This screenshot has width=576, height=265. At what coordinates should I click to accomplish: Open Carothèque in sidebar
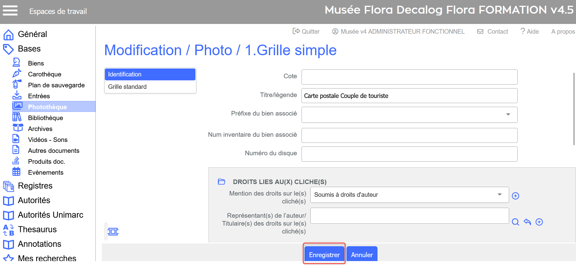(44, 74)
